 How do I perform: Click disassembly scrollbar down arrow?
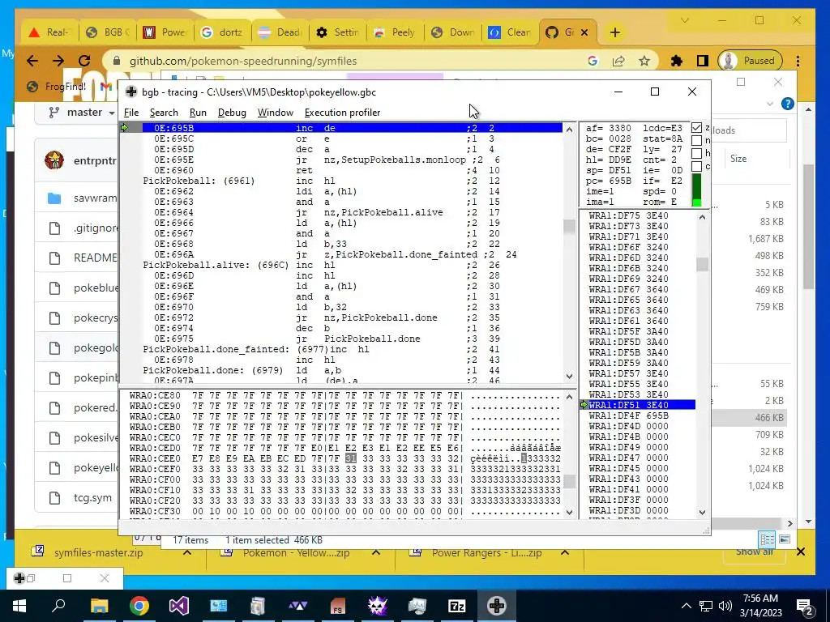pos(569,377)
